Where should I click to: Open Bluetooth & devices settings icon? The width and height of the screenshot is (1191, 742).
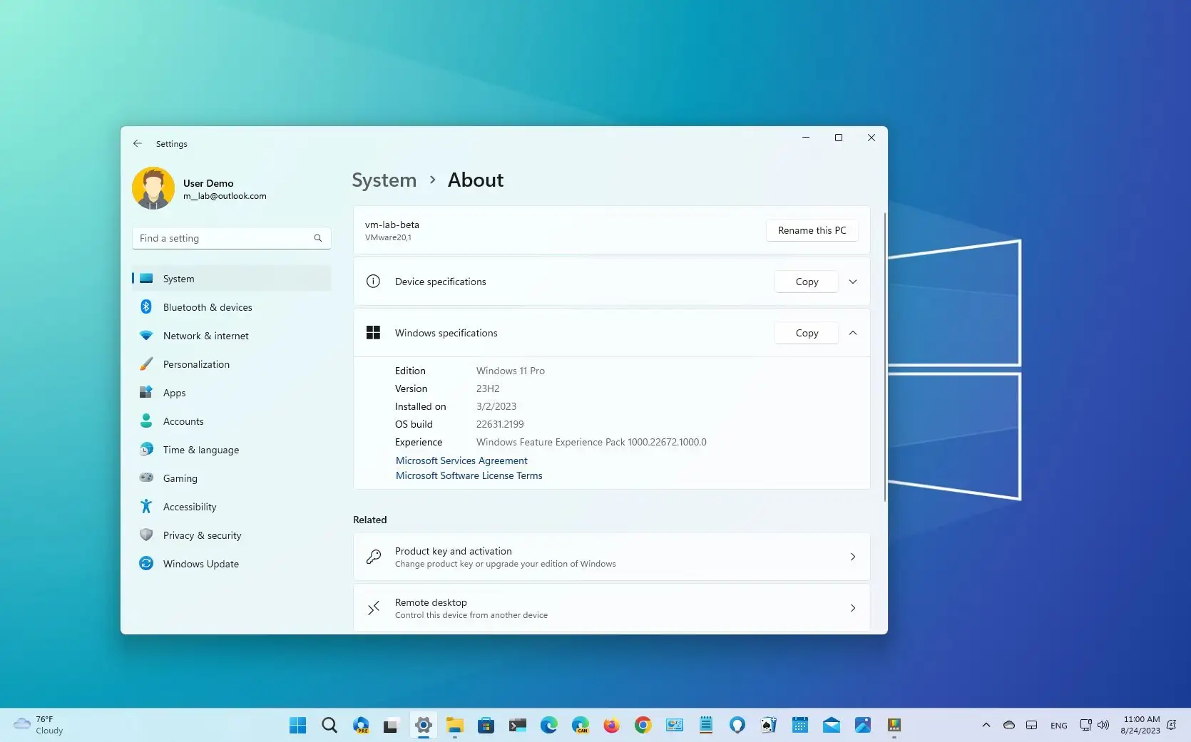pyautogui.click(x=146, y=306)
